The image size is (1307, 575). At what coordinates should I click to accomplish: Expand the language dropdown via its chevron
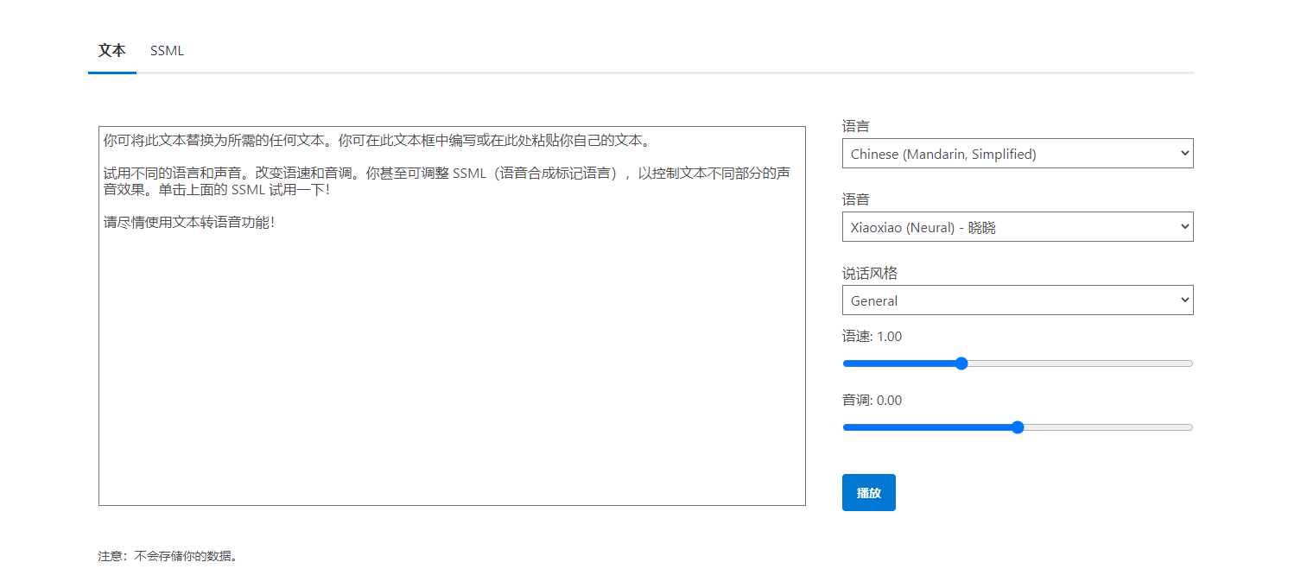[1183, 153]
